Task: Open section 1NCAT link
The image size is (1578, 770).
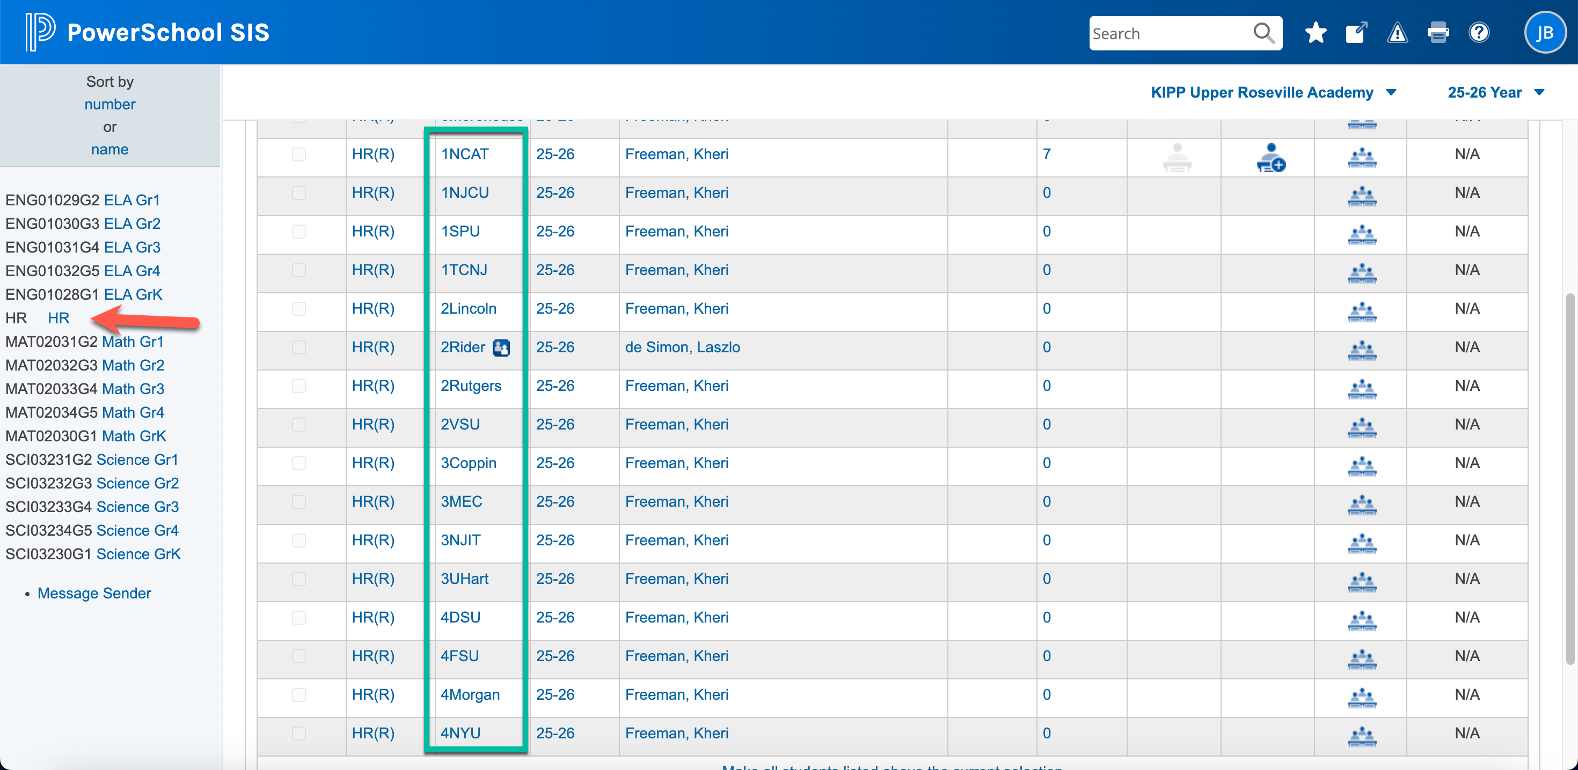Action: point(465,154)
